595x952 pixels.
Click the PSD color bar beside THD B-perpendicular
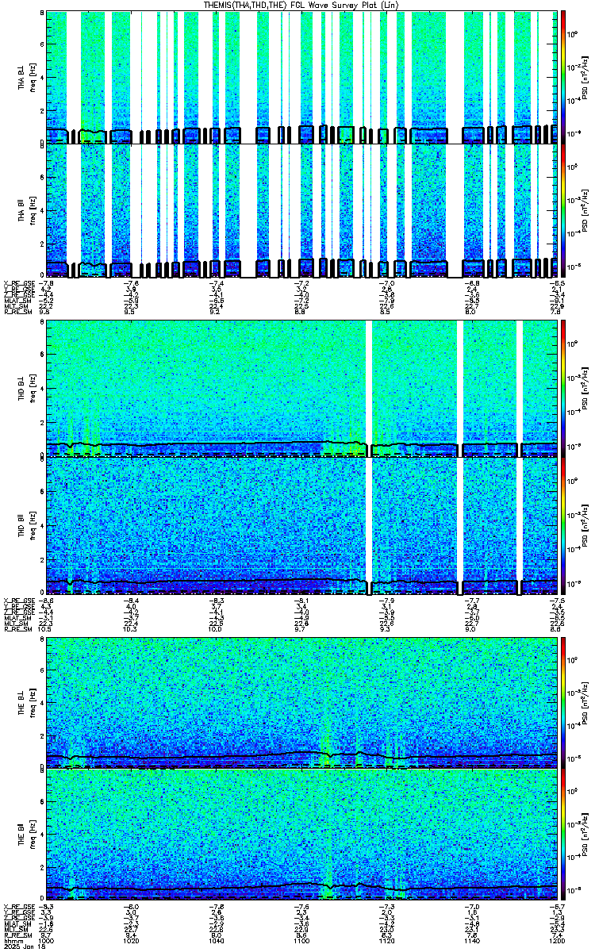(563, 387)
